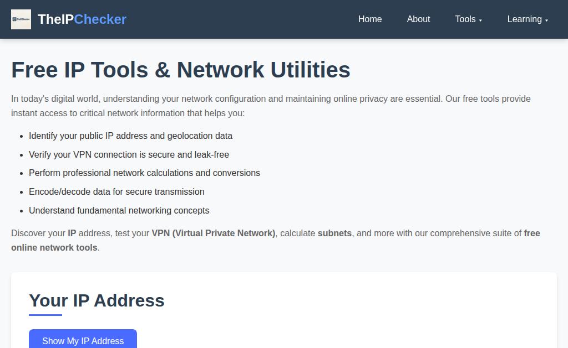Click the bullet about public IP and geolocation

[x=130, y=136]
